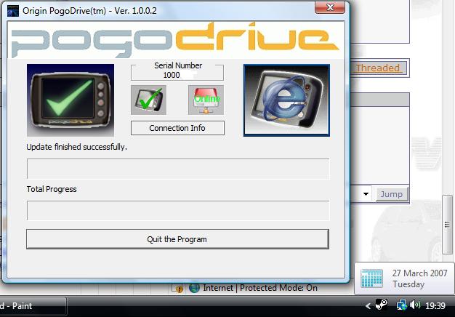Expand the dropdown next to Jump
Screen dimensions: 455x317
click(x=366, y=194)
